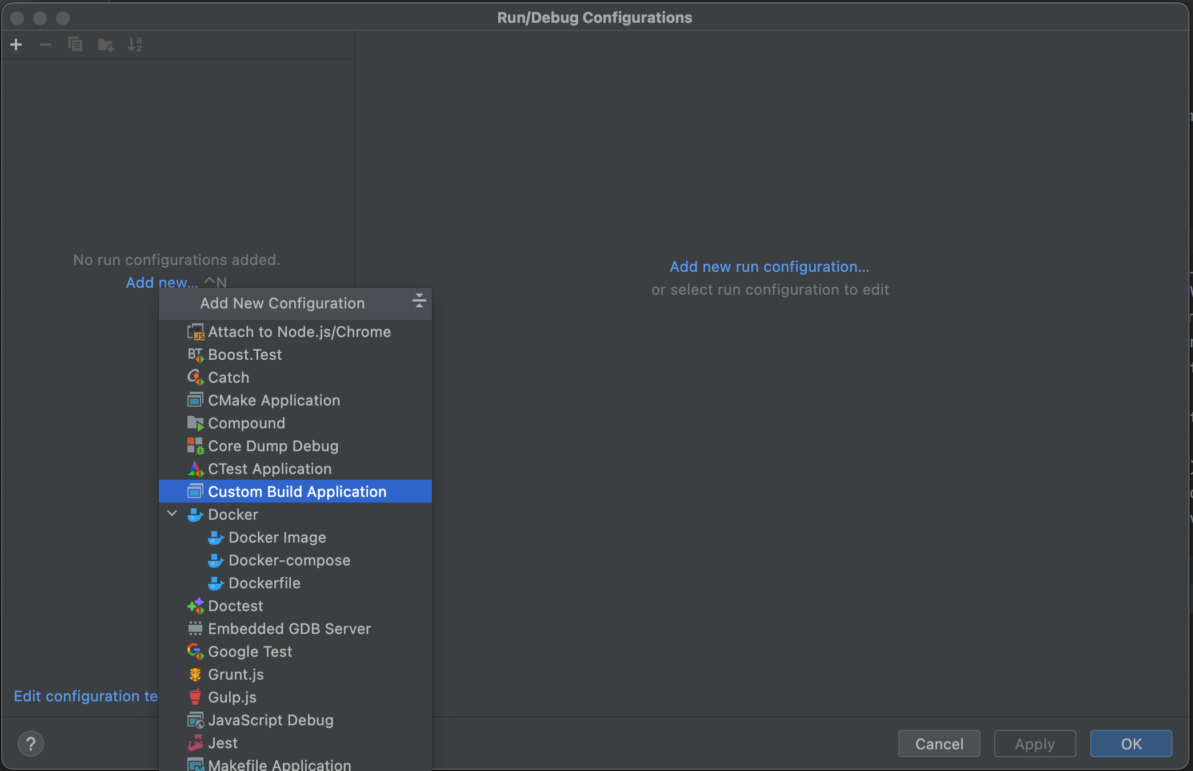This screenshot has width=1193, height=771.
Task: Click the minus icon to remove a configuration
Action: tap(46, 44)
